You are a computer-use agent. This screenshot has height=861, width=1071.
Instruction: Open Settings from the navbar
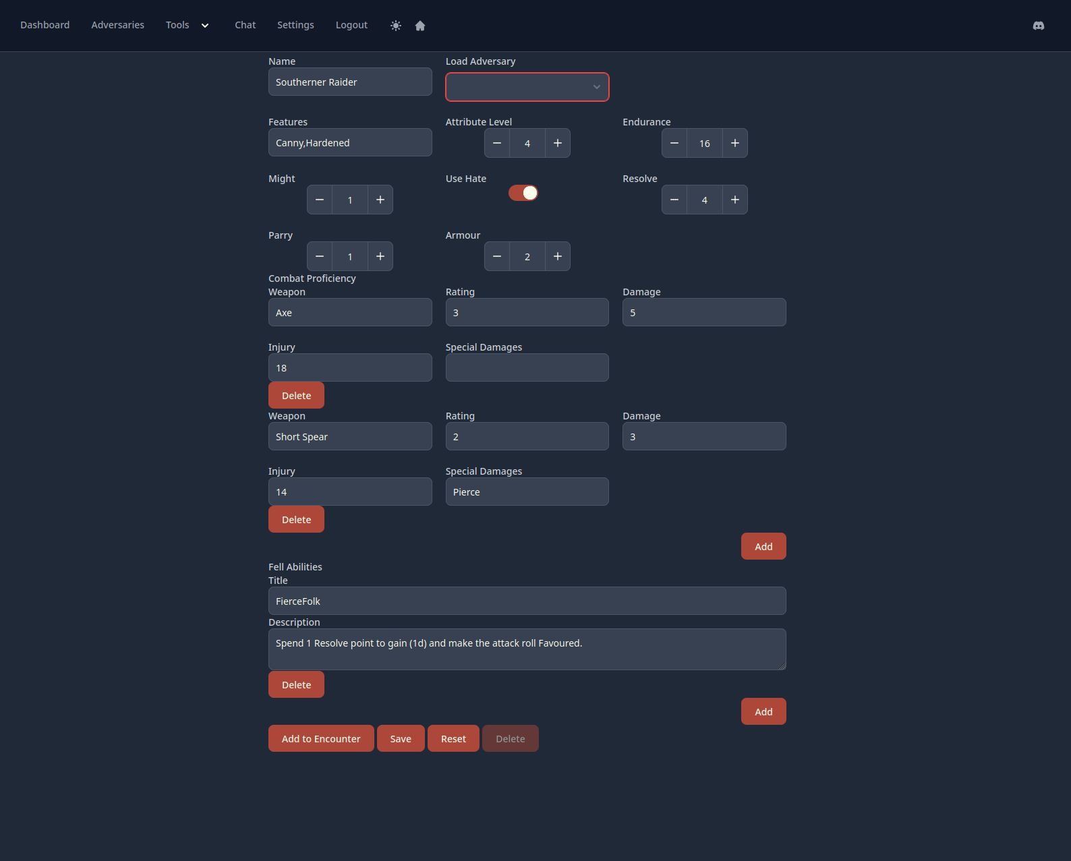(295, 25)
